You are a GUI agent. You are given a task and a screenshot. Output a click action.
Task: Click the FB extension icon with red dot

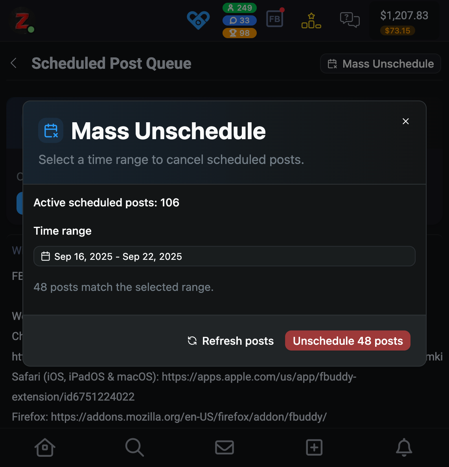(x=274, y=18)
